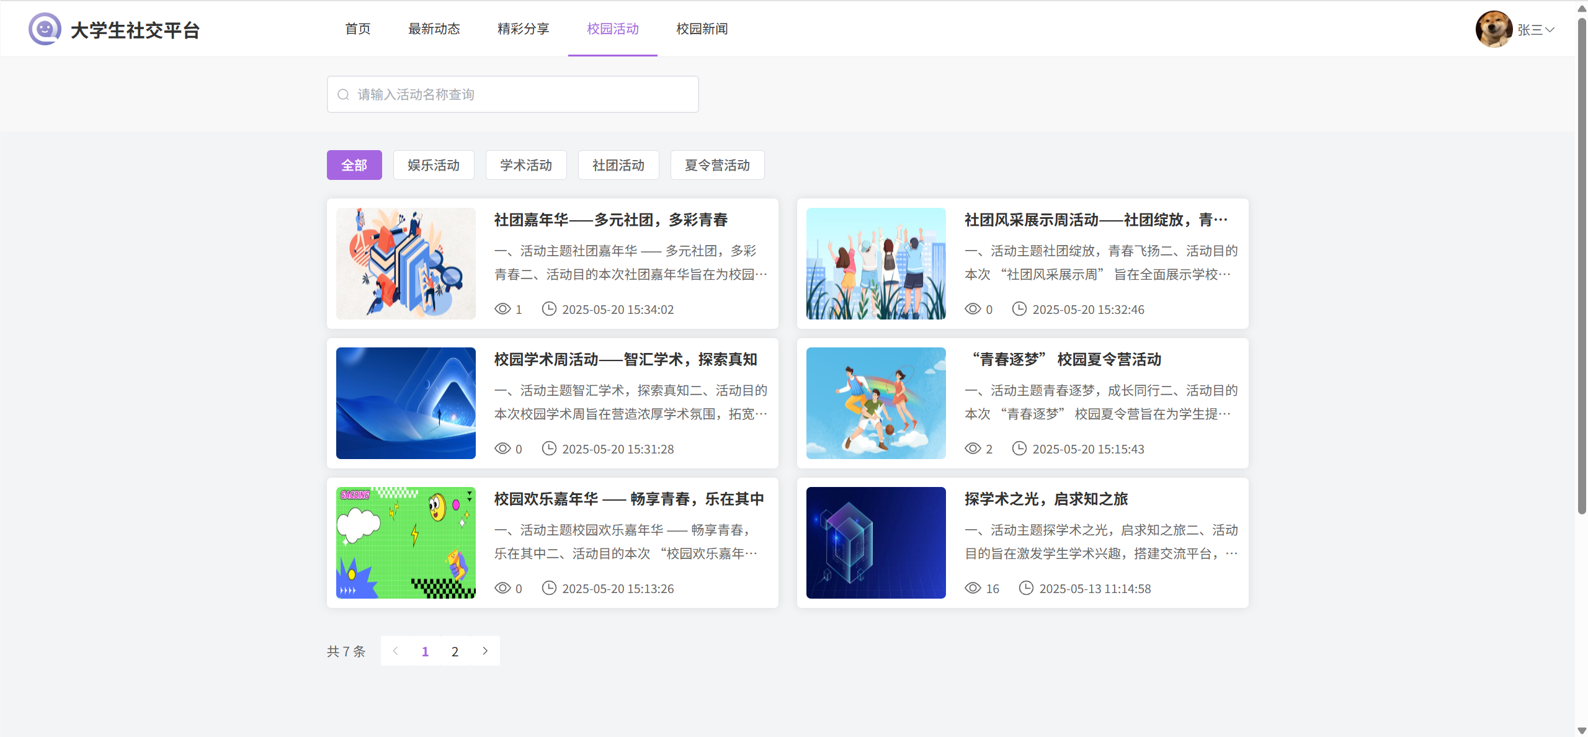Viewport: 1588px width, 737px height.
Task: Filter by 娱乐活动 category
Action: (434, 165)
